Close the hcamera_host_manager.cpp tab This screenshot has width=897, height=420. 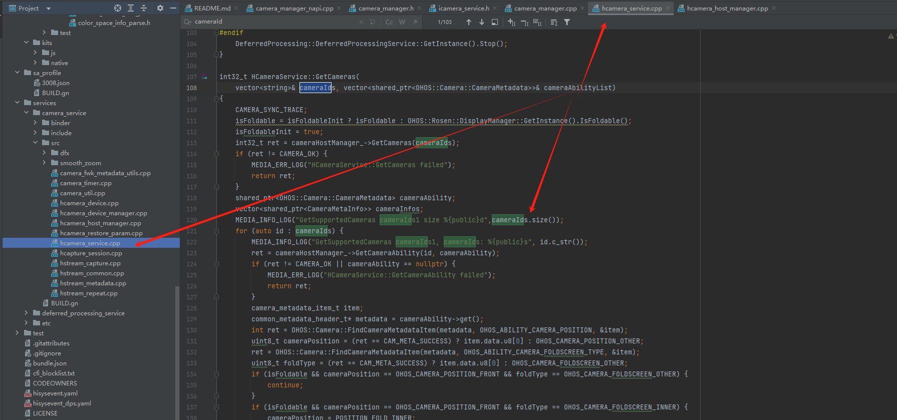[774, 8]
